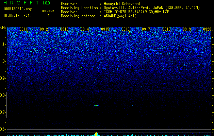Click the 0915 time marker

pos(105,29)
